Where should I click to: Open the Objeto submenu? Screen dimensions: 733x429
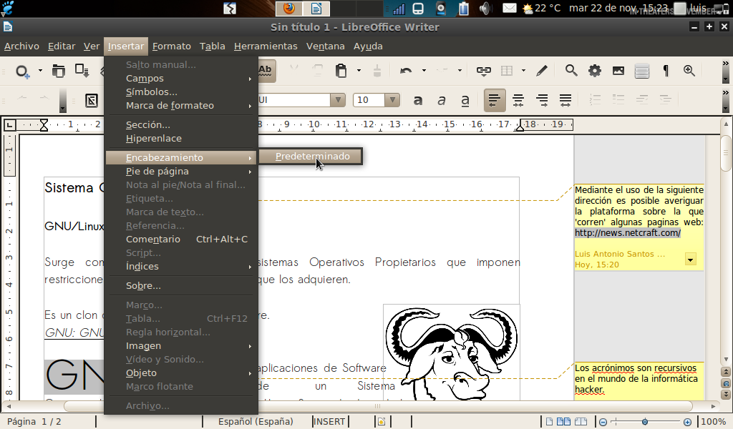tap(181, 373)
